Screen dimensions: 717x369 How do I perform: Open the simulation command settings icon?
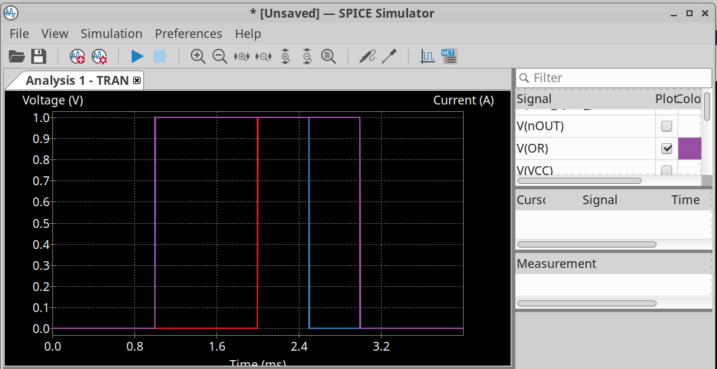(x=99, y=56)
